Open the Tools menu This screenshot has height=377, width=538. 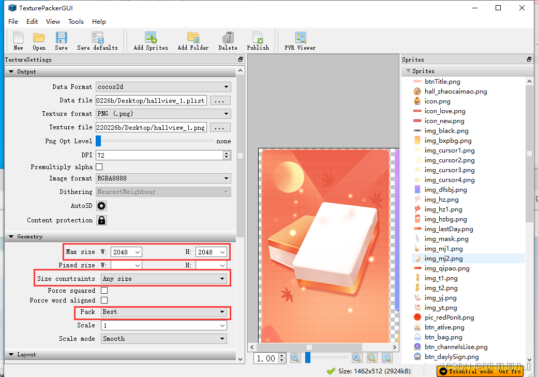click(x=76, y=22)
